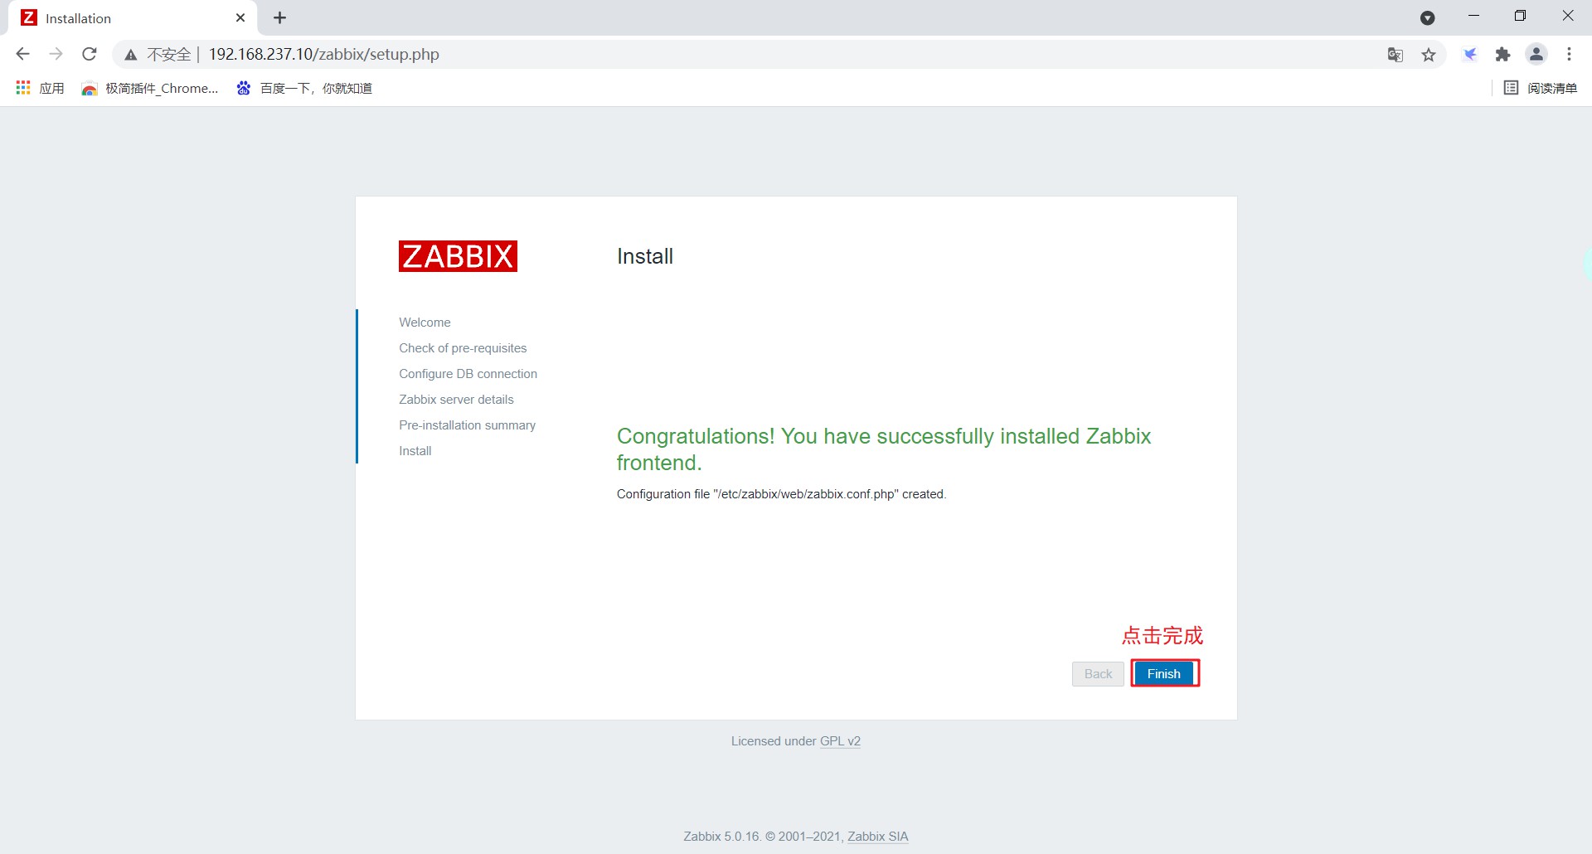Bookmark this page with the star
The height and width of the screenshot is (854, 1592).
(1429, 55)
